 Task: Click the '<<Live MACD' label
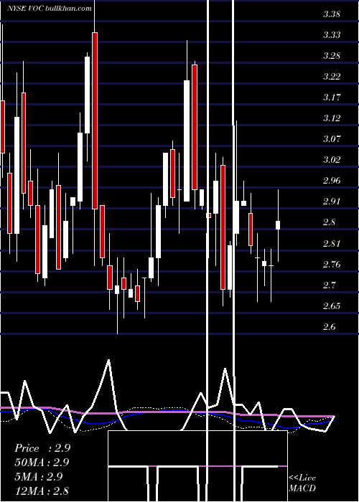pos(302,483)
